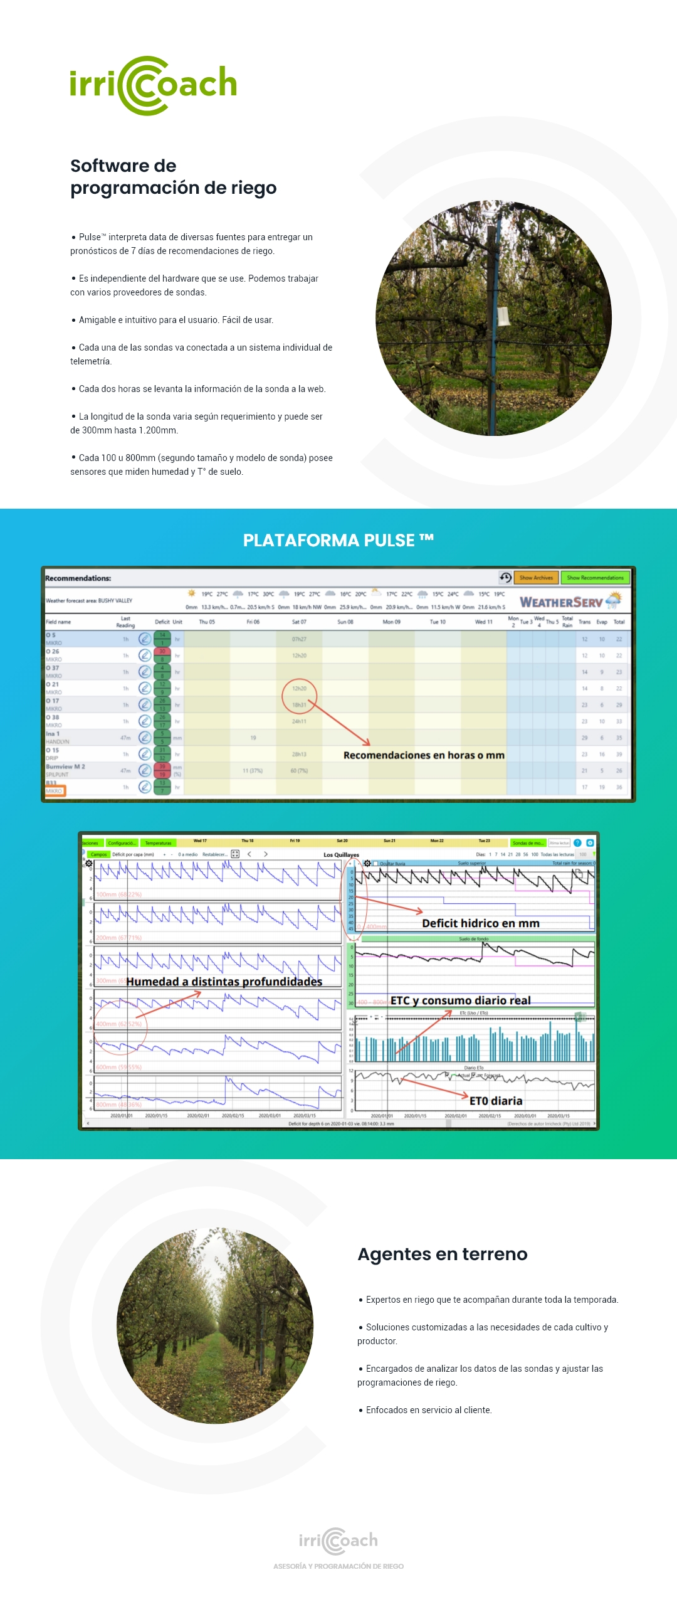677x1602 pixels.
Task: Click the orchard sensor probe photo
Action: [493, 318]
